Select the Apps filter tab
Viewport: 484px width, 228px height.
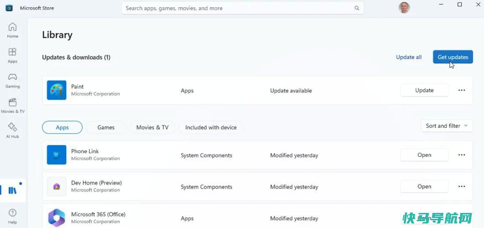click(62, 127)
